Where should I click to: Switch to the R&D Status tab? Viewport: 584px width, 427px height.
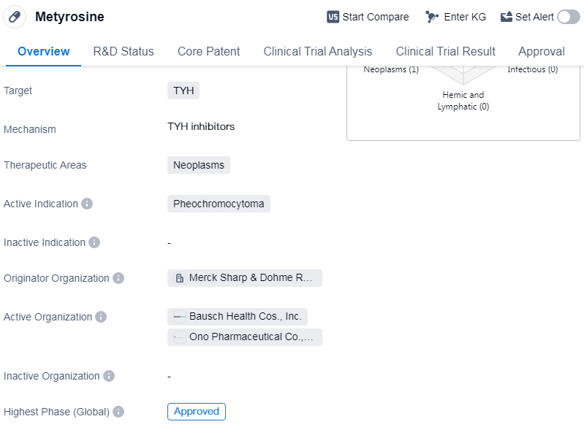124,51
